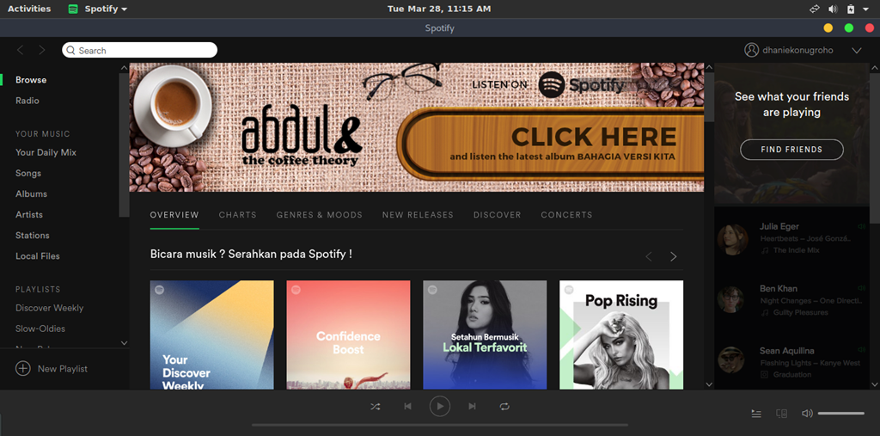
Task: Open the Activities overview
Action: click(29, 9)
